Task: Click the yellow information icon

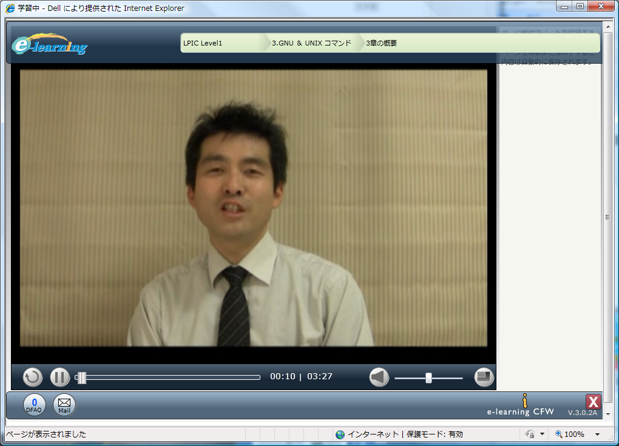Action: (525, 400)
